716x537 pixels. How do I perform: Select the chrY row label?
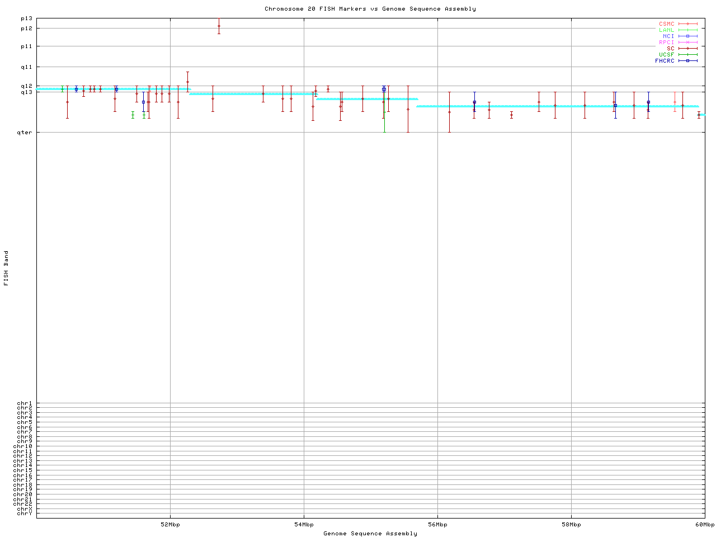25,514
